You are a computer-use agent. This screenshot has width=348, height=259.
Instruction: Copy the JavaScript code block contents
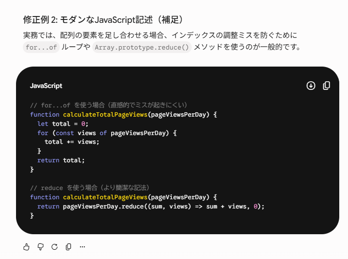[326, 86]
